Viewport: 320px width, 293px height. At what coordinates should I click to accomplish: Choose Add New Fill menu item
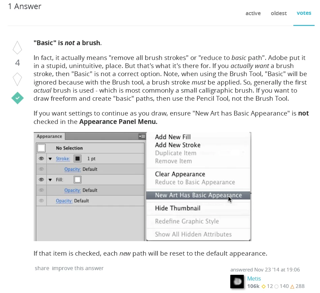(173, 137)
